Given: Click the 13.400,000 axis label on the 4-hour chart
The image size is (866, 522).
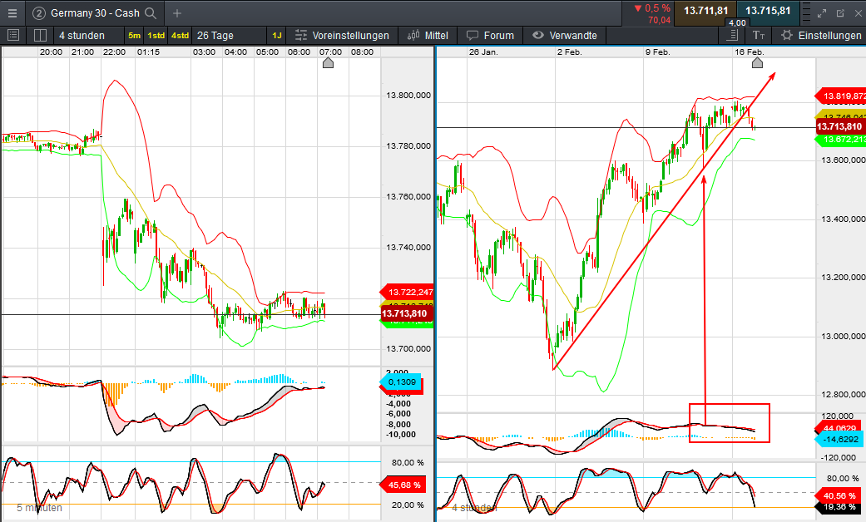Looking at the screenshot, I should (844, 219).
